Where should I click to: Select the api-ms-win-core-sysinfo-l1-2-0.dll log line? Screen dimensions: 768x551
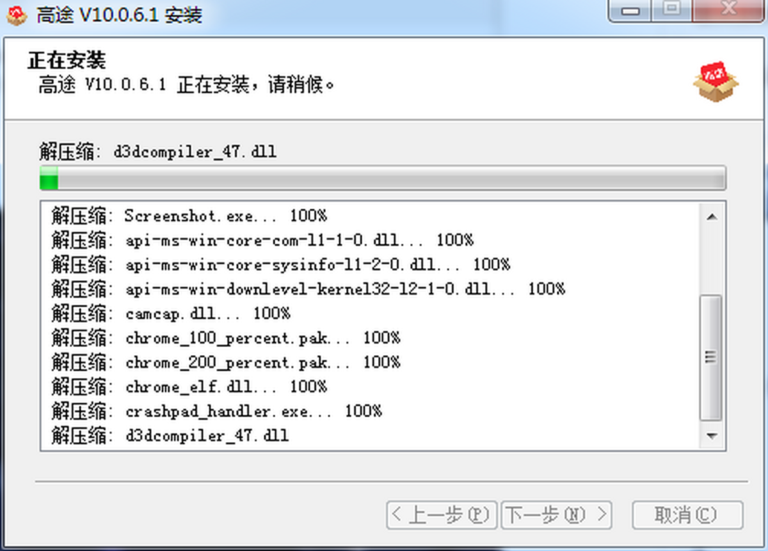point(280,264)
